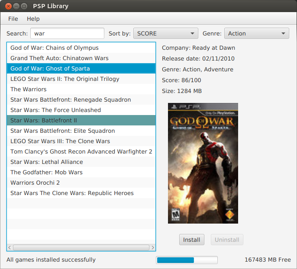297x269 pixels.
Task: Click the God of War cover art image
Action: 203,163
